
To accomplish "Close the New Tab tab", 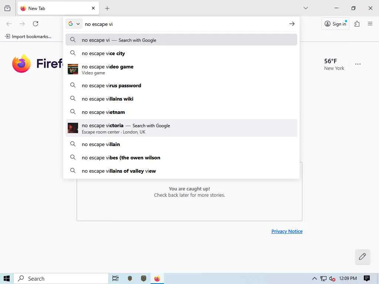I will pos(93,8).
